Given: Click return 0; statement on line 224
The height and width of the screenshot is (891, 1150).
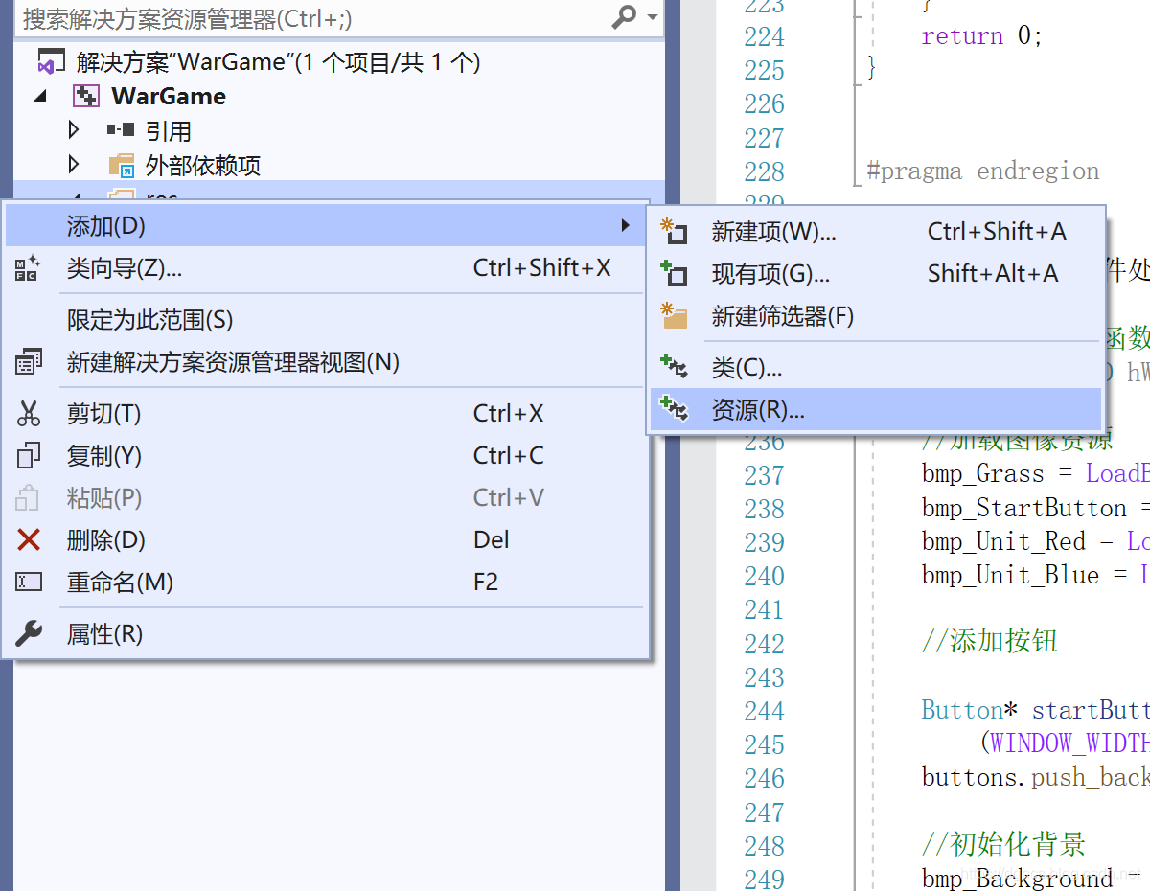Looking at the screenshot, I should click(x=982, y=36).
